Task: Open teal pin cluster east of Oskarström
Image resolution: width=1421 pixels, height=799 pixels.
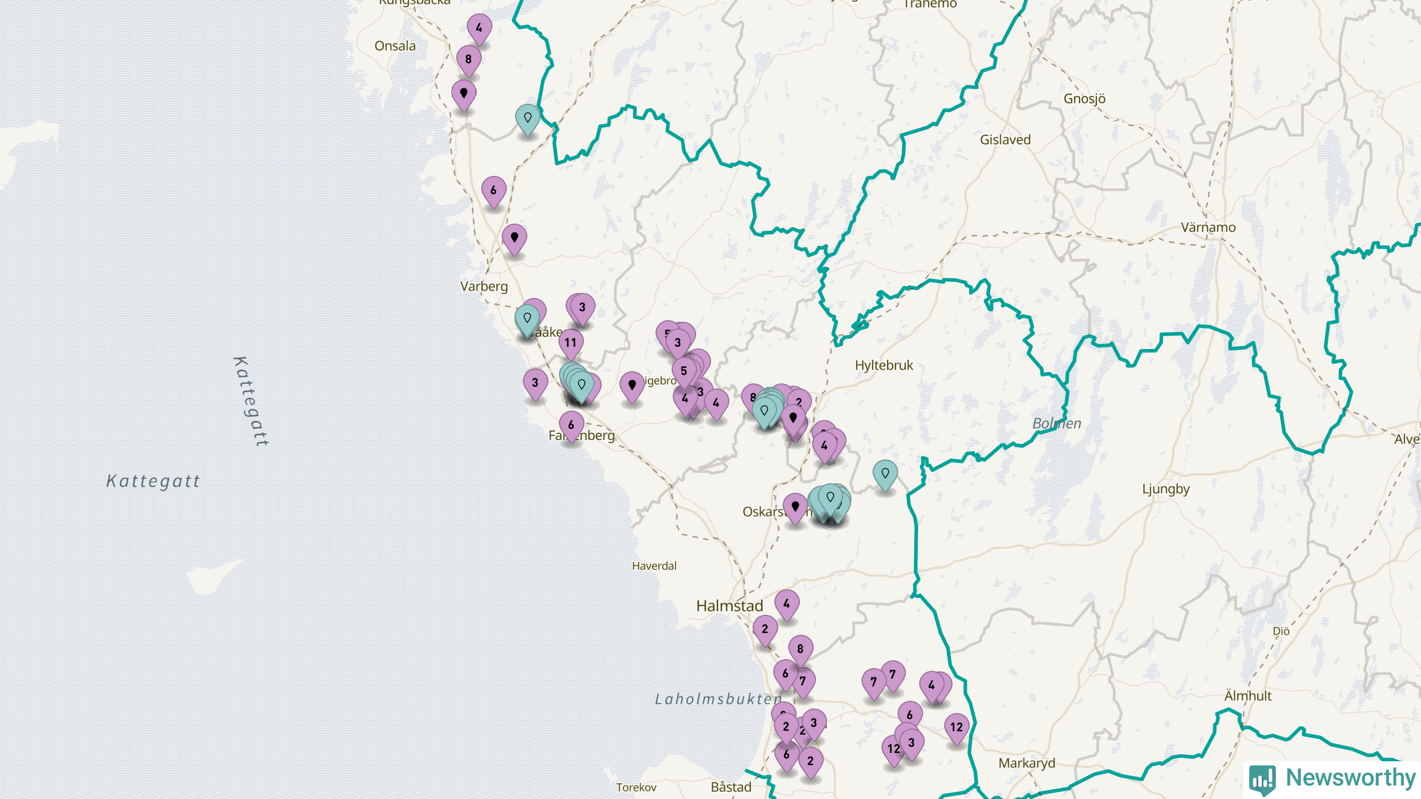Action: coord(830,499)
